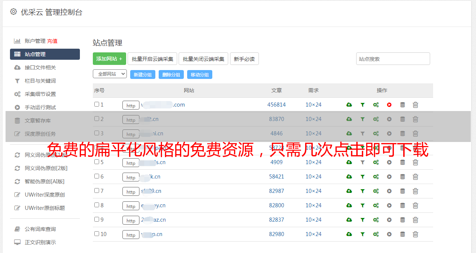Select 站点管理 in the sidebar
Screen dimensions: 476x253
pos(45,54)
